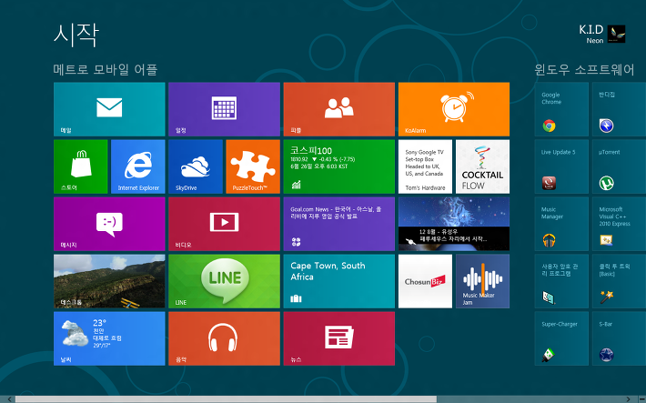
Task: Open the Mail (메일) tile
Action: pyautogui.click(x=109, y=109)
